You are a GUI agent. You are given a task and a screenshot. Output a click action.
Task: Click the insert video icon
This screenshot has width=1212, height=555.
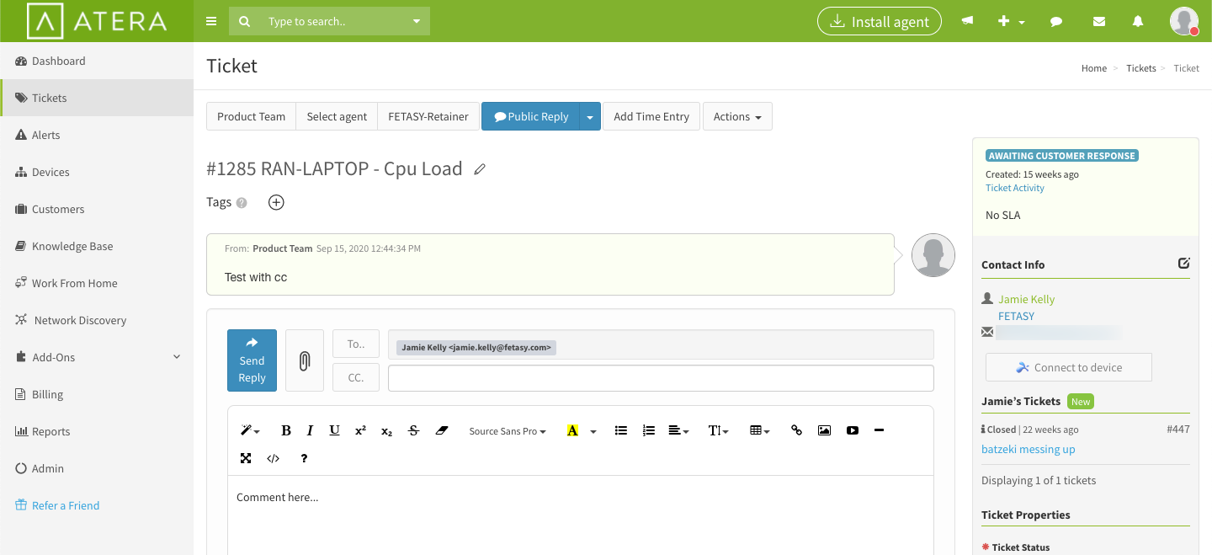tap(853, 430)
